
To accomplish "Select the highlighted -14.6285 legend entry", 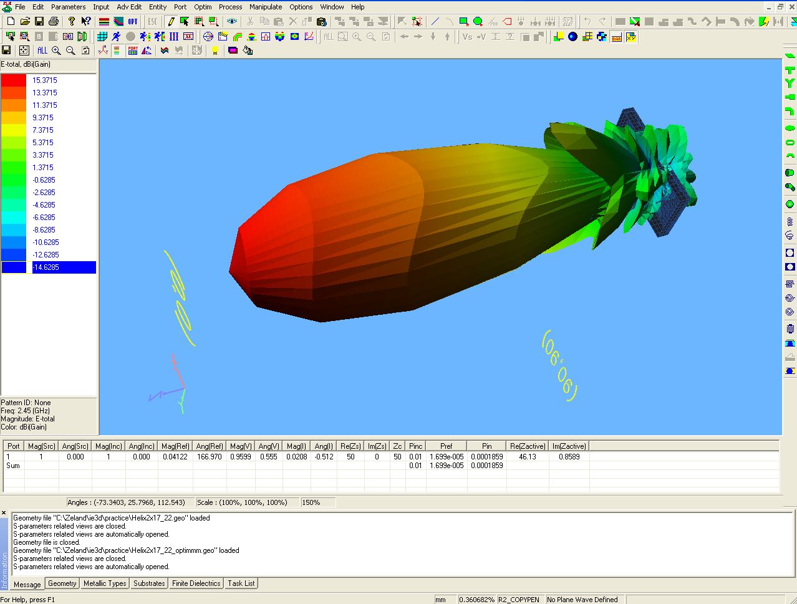I will pos(64,267).
